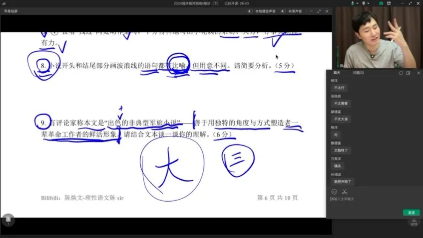Open the emoji picker in chat
Image resolution: width=423 pixels, height=238 pixels.
coord(334,192)
